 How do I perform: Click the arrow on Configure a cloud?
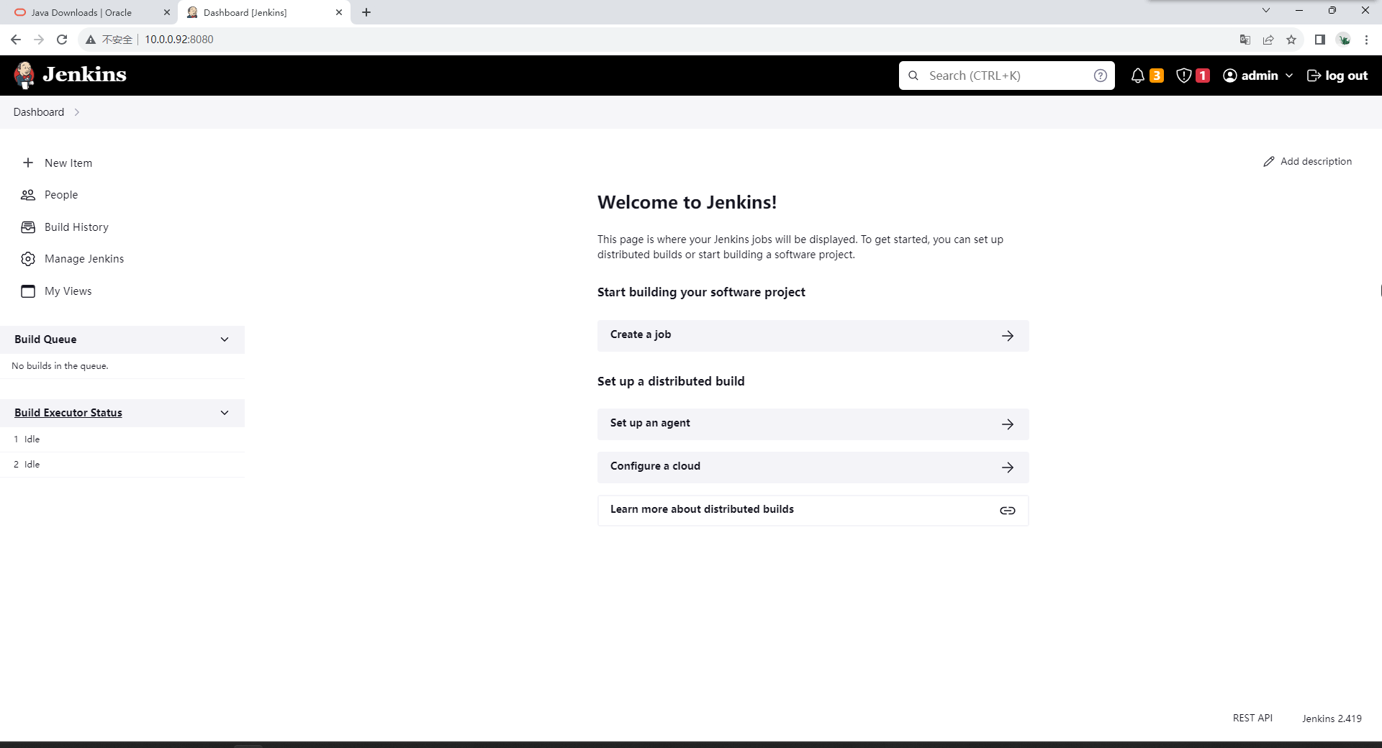(x=1008, y=467)
